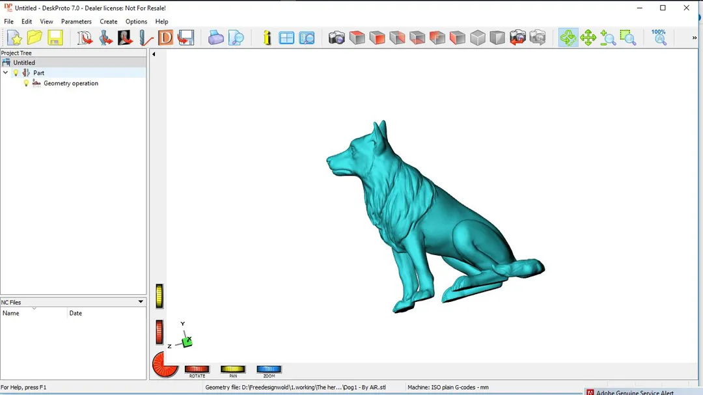Viewport: 703px width, 395px height.
Task: Toggle the Part visibility light bulb
Action: [x=16, y=73]
